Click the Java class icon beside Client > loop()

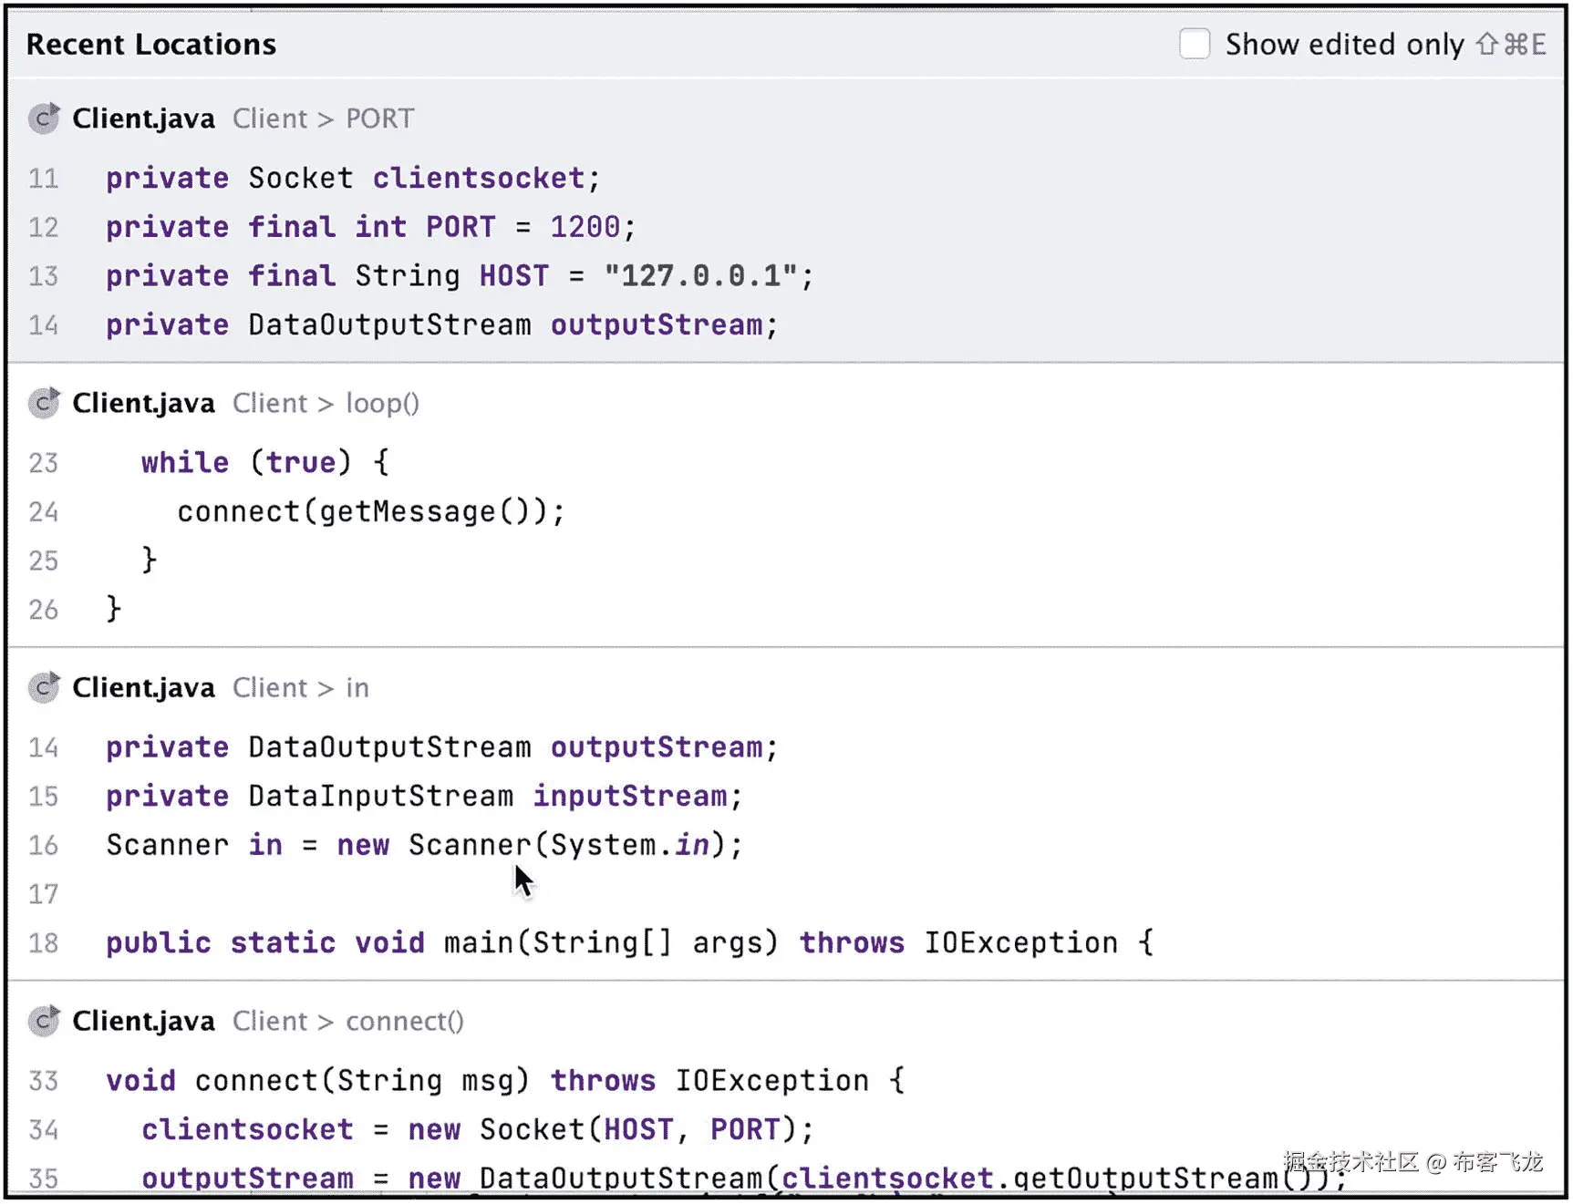(x=44, y=403)
